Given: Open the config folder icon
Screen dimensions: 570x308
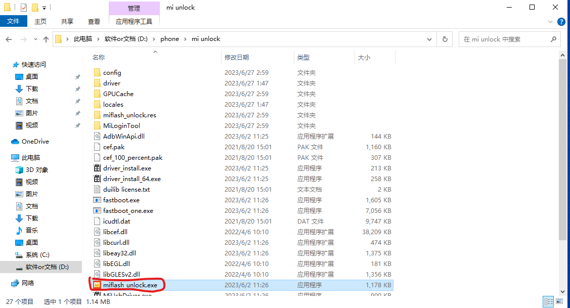Looking at the screenshot, I should [97, 72].
